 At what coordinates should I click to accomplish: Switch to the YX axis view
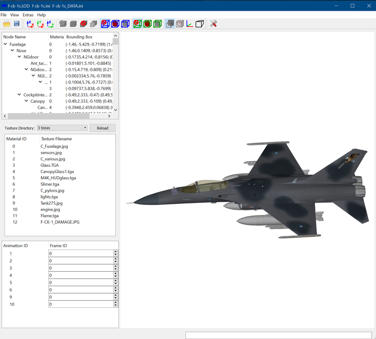click(x=40, y=24)
